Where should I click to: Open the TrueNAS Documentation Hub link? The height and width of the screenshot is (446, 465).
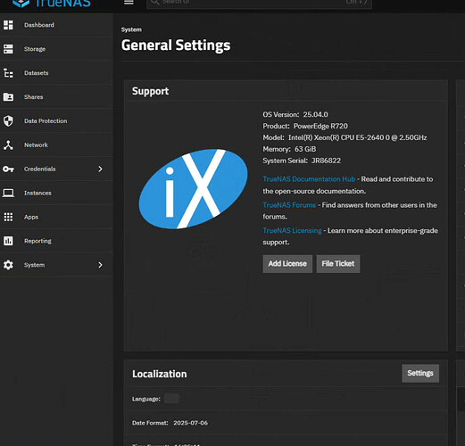(x=309, y=179)
